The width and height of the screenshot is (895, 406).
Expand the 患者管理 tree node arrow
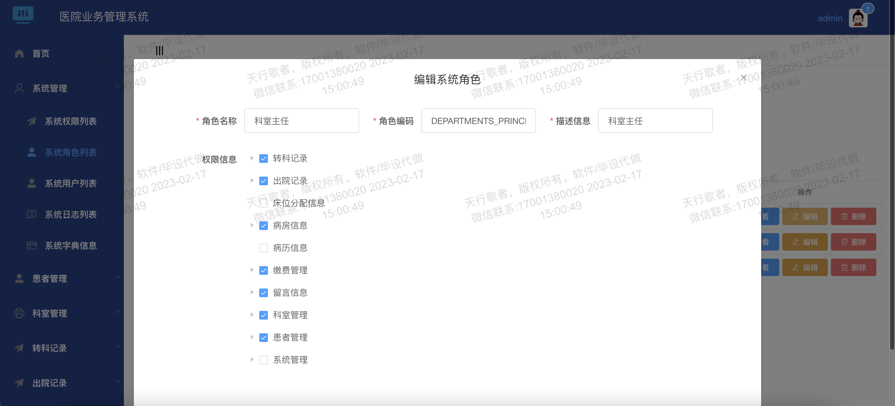(x=252, y=337)
